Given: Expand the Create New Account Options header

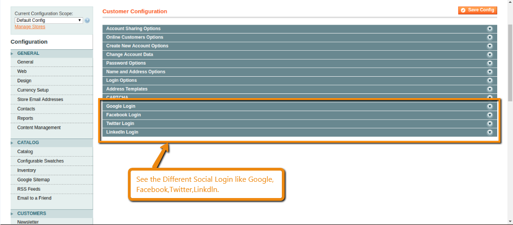Looking at the screenshot, I should [300, 46].
